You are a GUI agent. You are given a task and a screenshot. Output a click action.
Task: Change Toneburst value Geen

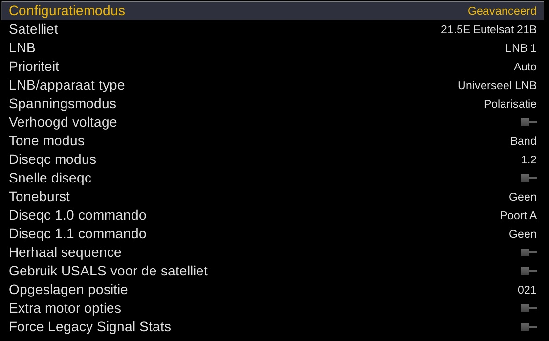tap(523, 197)
